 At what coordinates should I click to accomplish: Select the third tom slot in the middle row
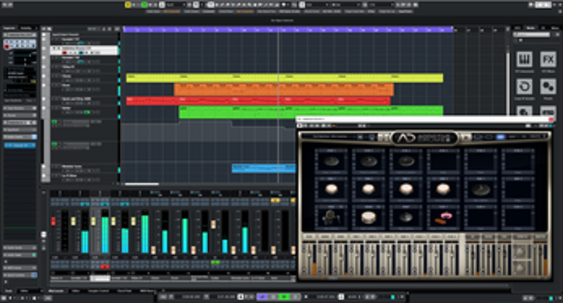406,189
